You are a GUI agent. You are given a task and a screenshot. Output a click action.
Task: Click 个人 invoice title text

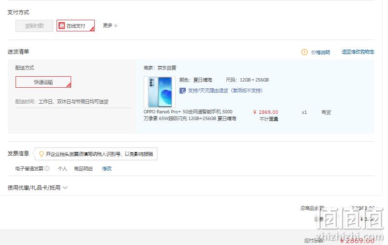point(62,168)
